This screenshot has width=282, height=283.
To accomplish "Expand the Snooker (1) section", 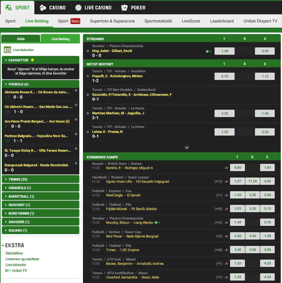I will coord(41,222).
